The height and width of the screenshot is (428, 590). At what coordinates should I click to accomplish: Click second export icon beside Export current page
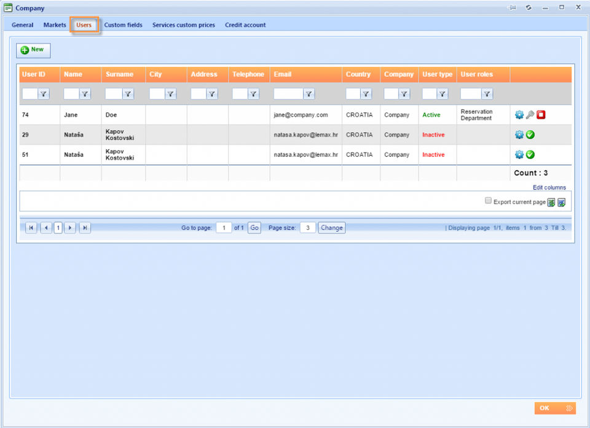pos(561,203)
